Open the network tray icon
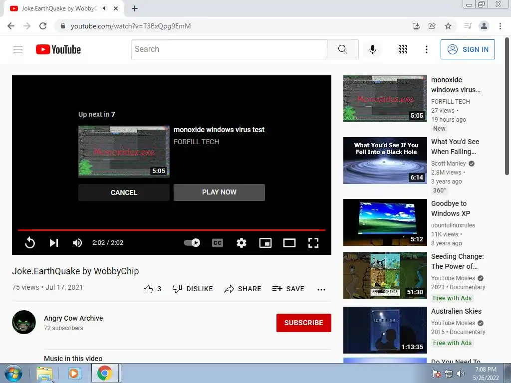Image resolution: width=511 pixels, height=383 pixels. (x=449, y=374)
